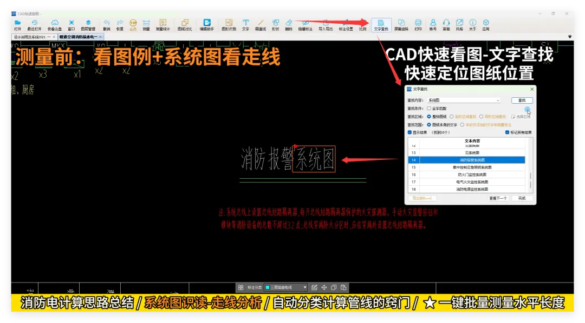
Task: Select row 17 电气火灾监控系统图
Action: point(466,182)
